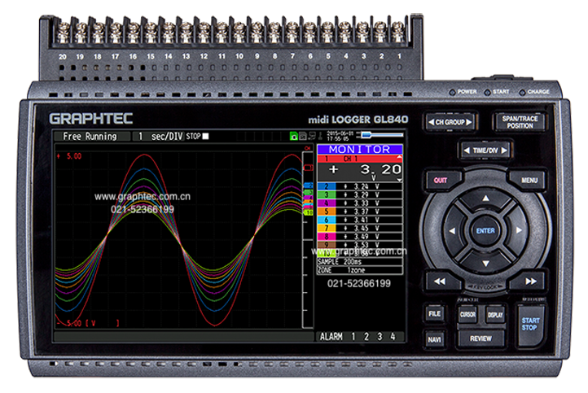This screenshot has height=393, width=588.
Task: Select the + 3.24 V value
Action: pyautogui.click(x=362, y=186)
